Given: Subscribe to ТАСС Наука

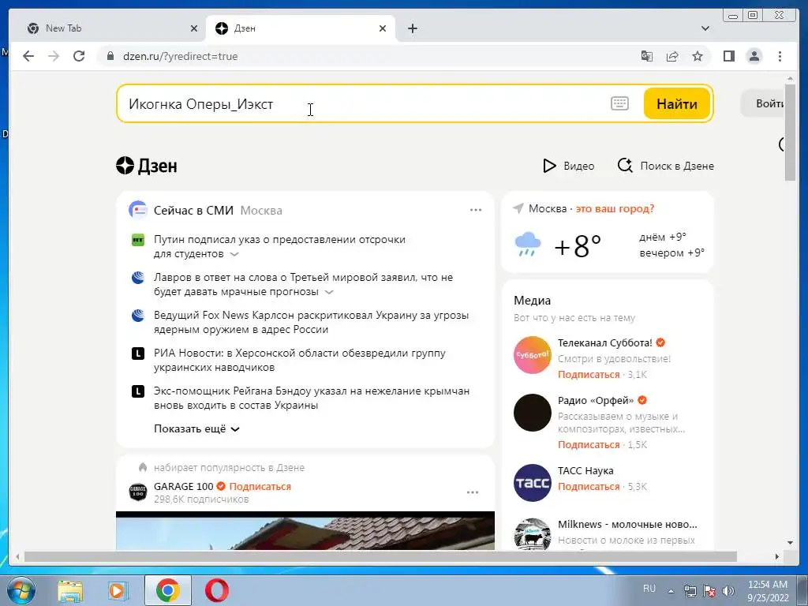Looking at the screenshot, I should coord(589,486).
